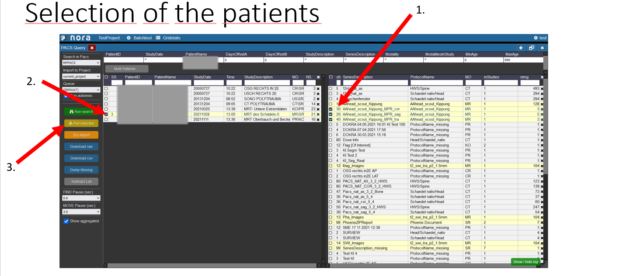Open the Search in Pacs MYPACS dropdown

click(81, 63)
